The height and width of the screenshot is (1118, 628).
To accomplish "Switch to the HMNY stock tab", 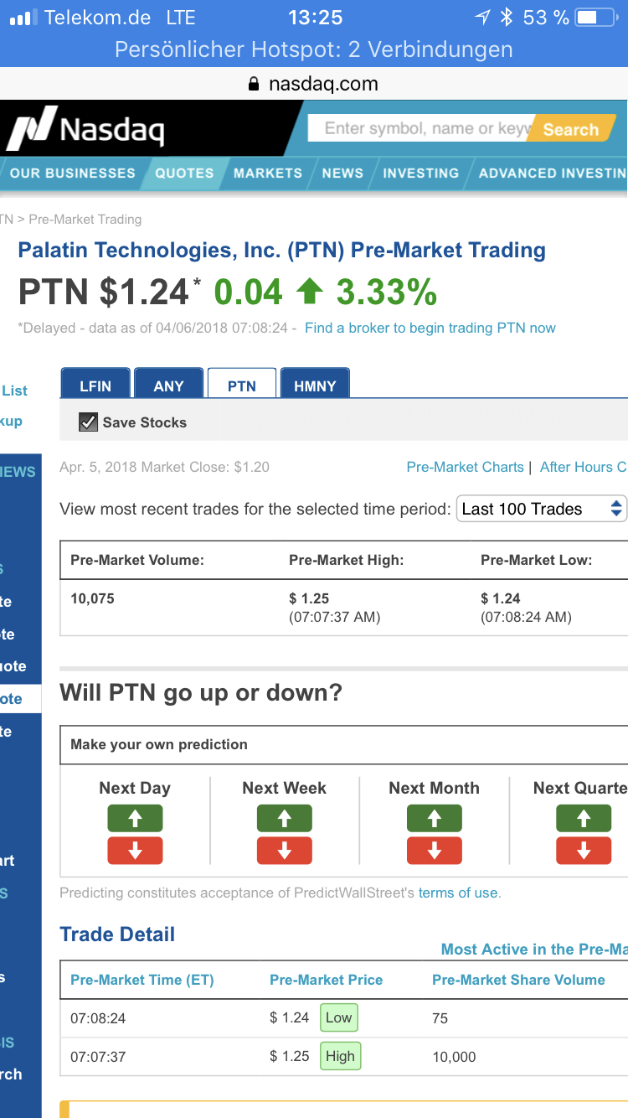I will pyautogui.click(x=315, y=386).
